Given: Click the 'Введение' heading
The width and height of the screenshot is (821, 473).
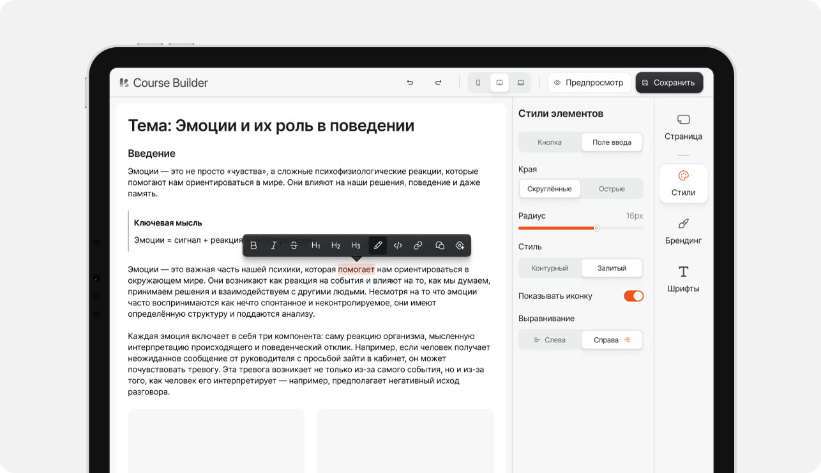Looking at the screenshot, I should point(152,153).
